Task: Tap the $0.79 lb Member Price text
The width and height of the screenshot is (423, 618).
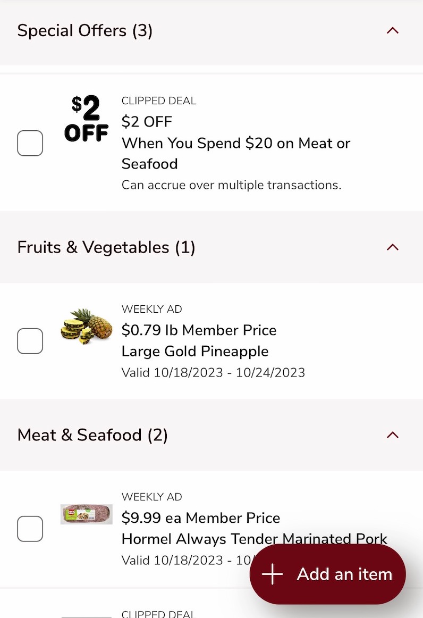Action: [199, 330]
